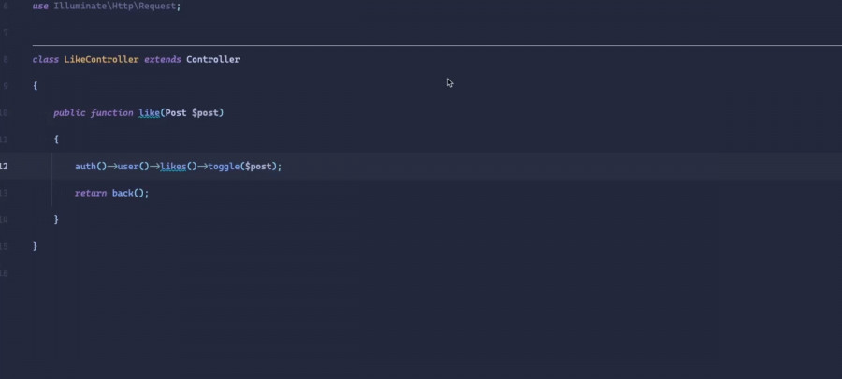The image size is (842, 379).
Task: Select line number 12 in the gutter
Action: (5, 166)
